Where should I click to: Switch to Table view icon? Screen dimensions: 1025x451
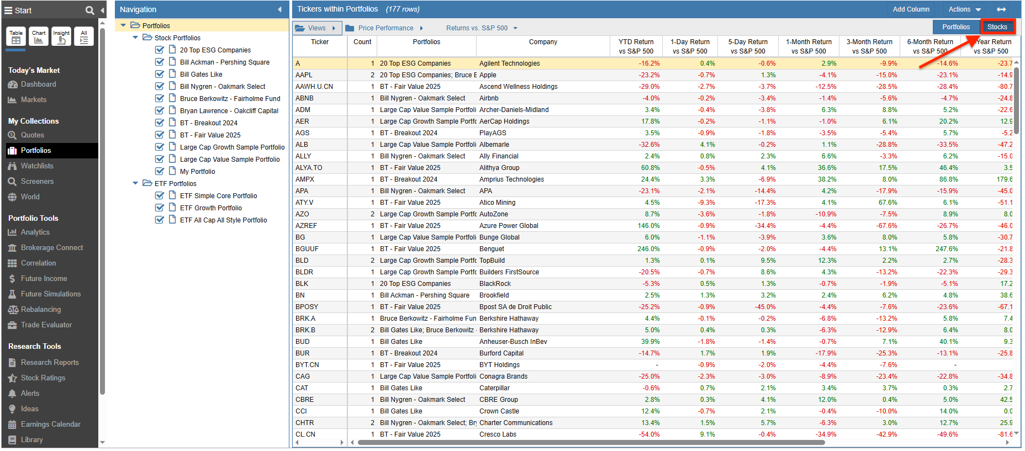(x=16, y=36)
